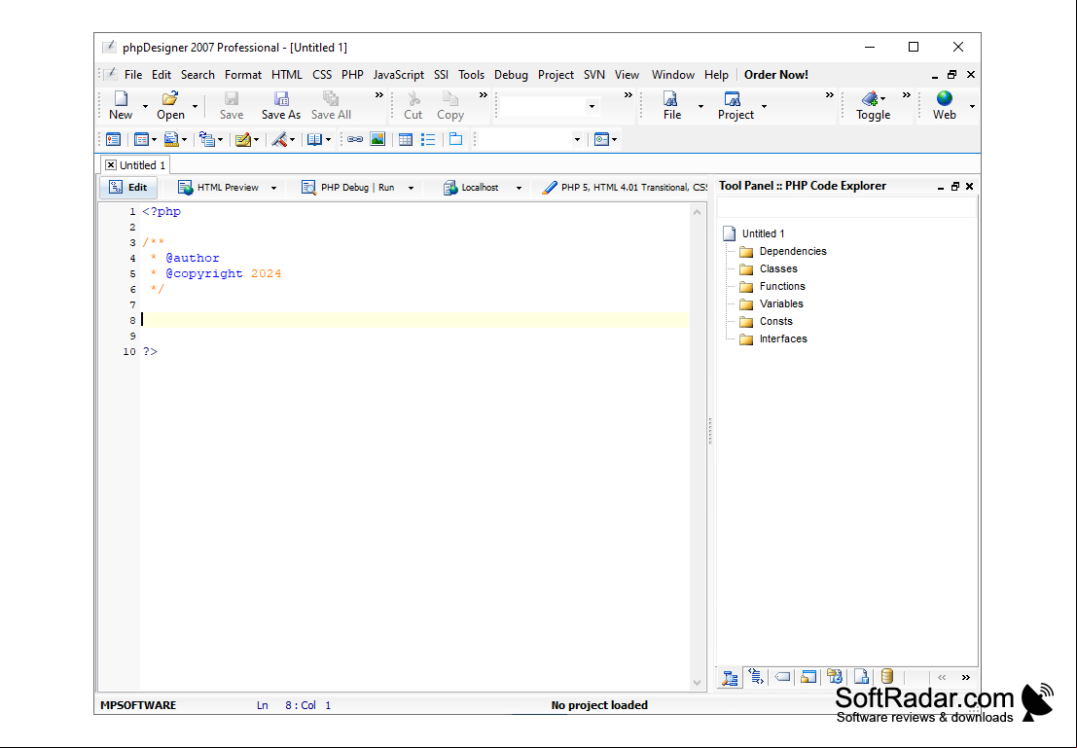Open the PHP Code Explorer tab icon

coord(730,677)
